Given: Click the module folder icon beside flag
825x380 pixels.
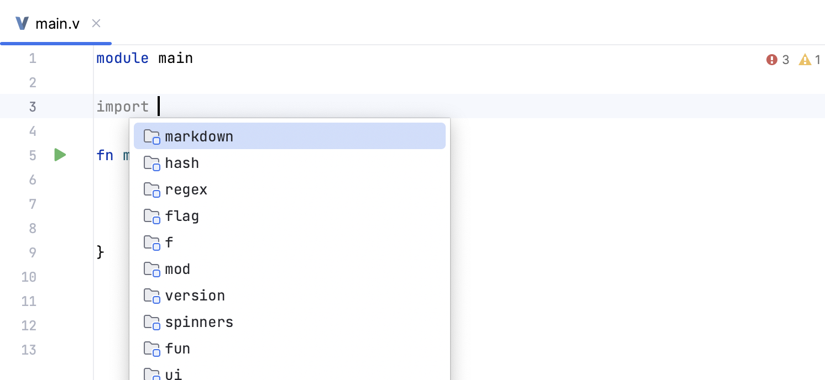Looking at the screenshot, I should [x=152, y=216].
